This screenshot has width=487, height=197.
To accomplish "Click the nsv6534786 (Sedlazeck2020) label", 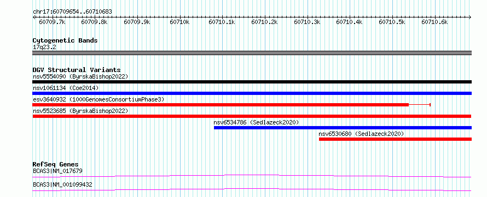I will pyautogui.click(x=256, y=122).
